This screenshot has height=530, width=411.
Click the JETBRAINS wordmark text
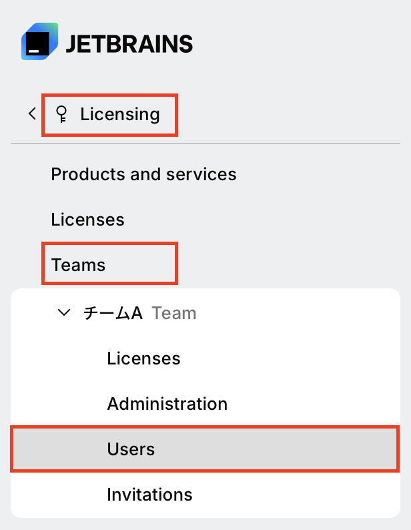129,44
